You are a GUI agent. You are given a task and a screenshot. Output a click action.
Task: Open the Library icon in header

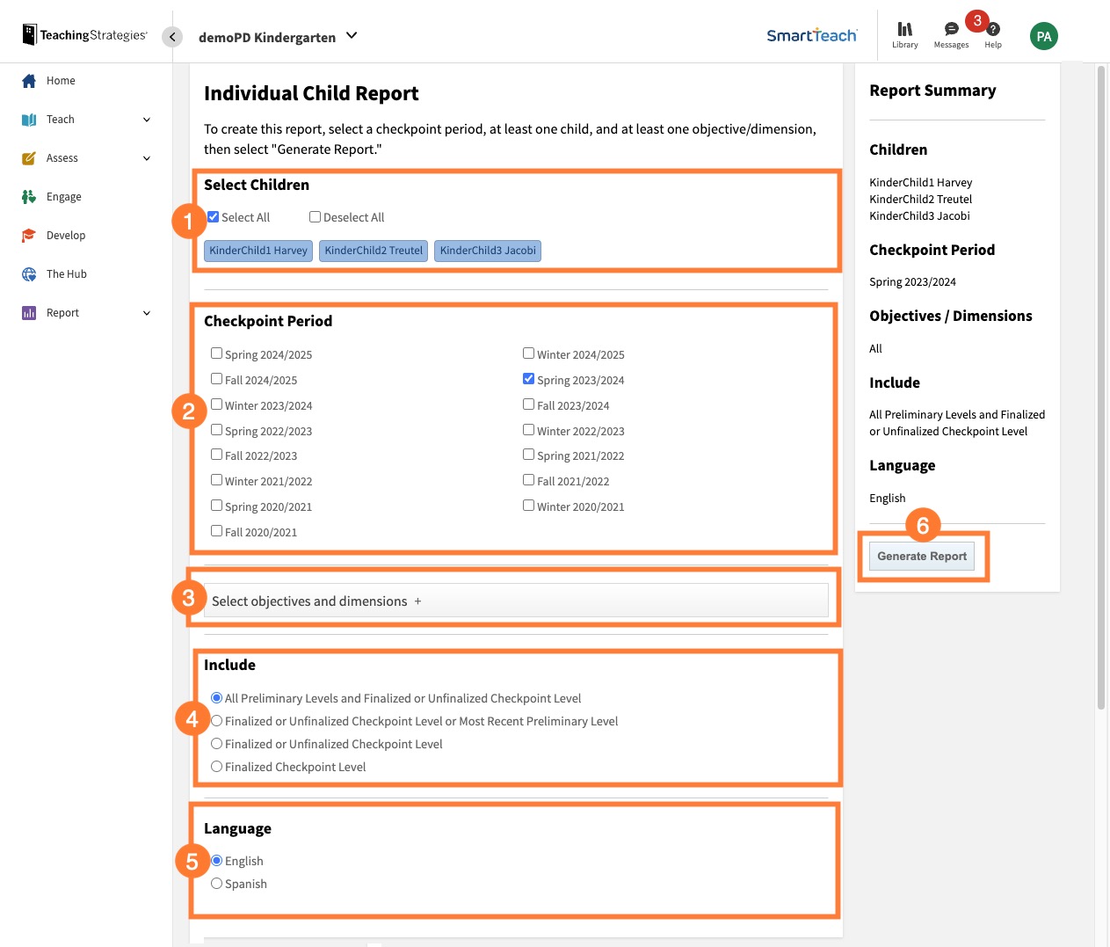tap(904, 30)
